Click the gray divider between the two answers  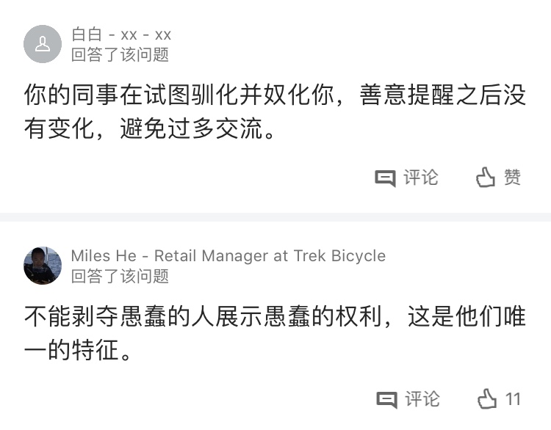tap(275, 217)
